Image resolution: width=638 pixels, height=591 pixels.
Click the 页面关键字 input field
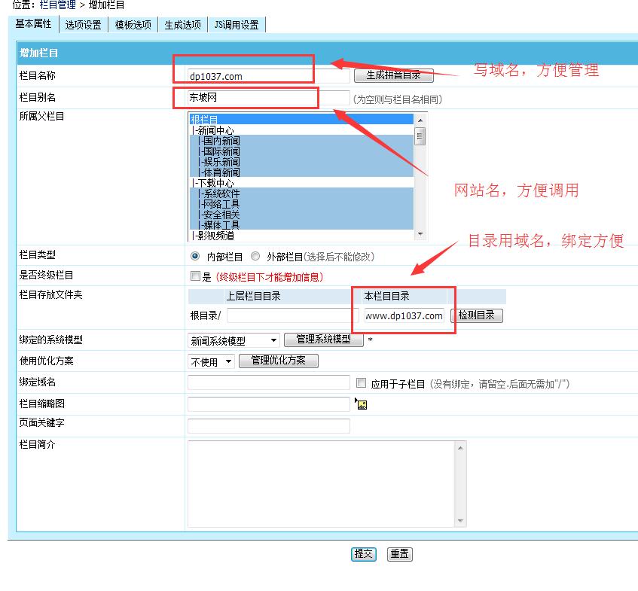(269, 426)
